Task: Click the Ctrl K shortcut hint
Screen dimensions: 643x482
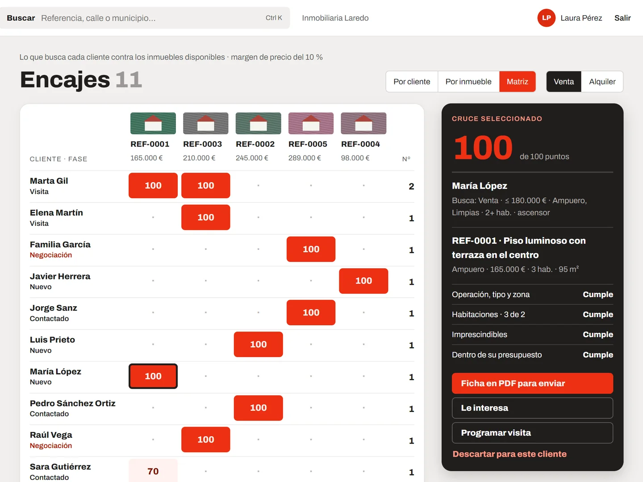Action: pos(274,18)
